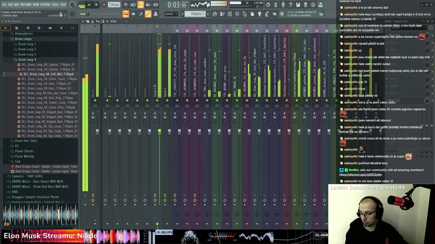Pause playback with the pause button
The height and width of the screenshot is (244, 435).
pyautogui.click(x=89, y=5)
